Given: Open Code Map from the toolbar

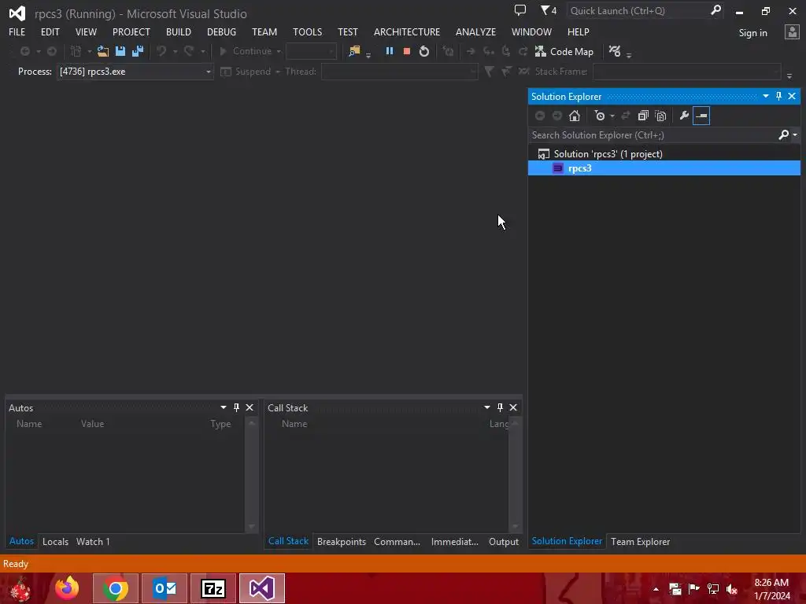Looking at the screenshot, I should pyautogui.click(x=564, y=51).
